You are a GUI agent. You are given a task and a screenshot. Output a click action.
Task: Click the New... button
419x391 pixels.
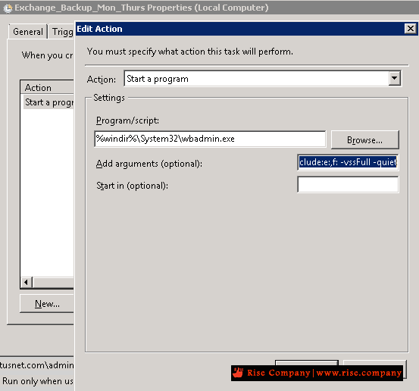tap(47, 304)
